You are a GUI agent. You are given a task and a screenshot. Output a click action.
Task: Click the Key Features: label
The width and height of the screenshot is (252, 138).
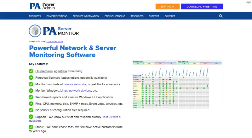point(38,64)
